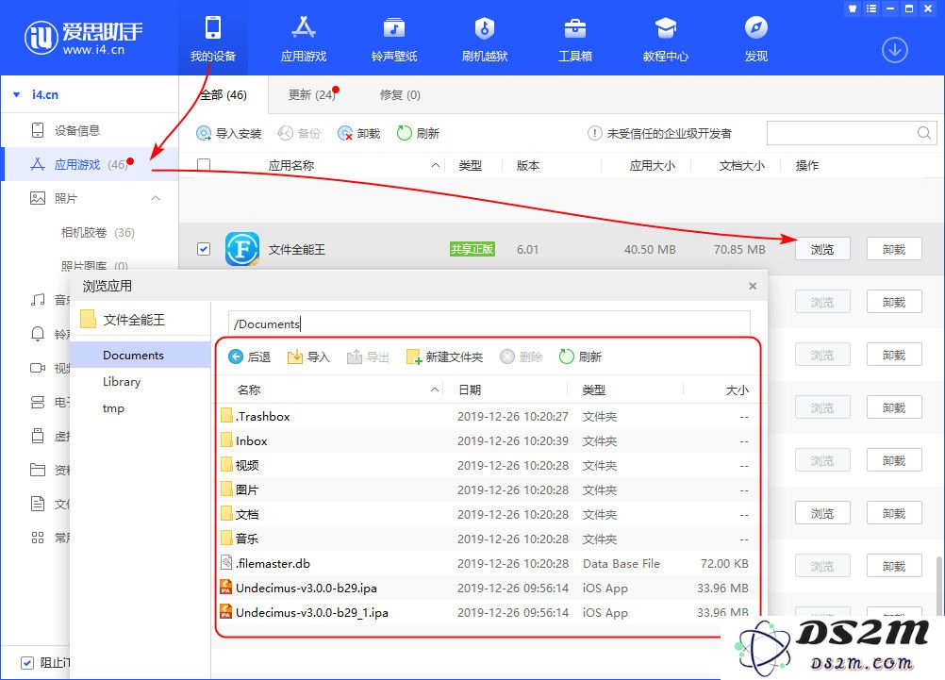Screen dimensions: 945x680
Task: Click the music note sidebar icon
Action: [x=38, y=300]
